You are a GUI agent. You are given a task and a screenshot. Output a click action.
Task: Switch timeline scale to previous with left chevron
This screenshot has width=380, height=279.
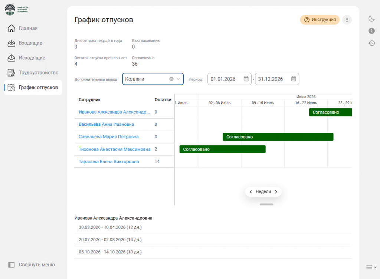pyautogui.click(x=250, y=191)
